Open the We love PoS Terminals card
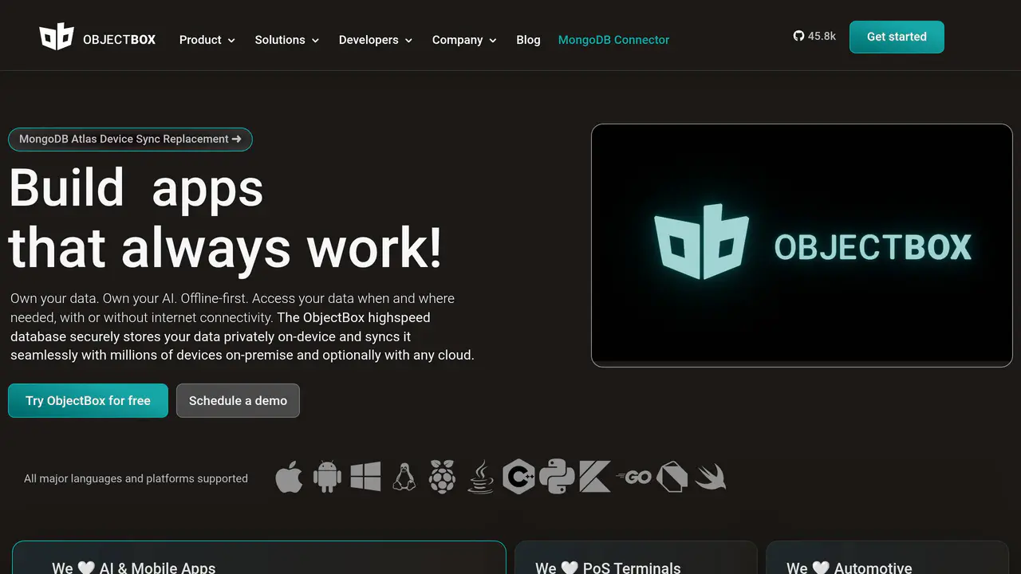 pyautogui.click(x=636, y=557)
